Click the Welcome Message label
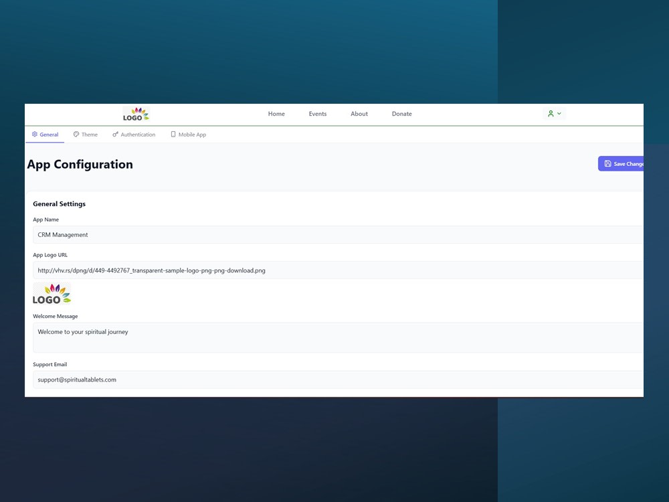This screenshot has height=502, width=669. (x=56, y=317)
